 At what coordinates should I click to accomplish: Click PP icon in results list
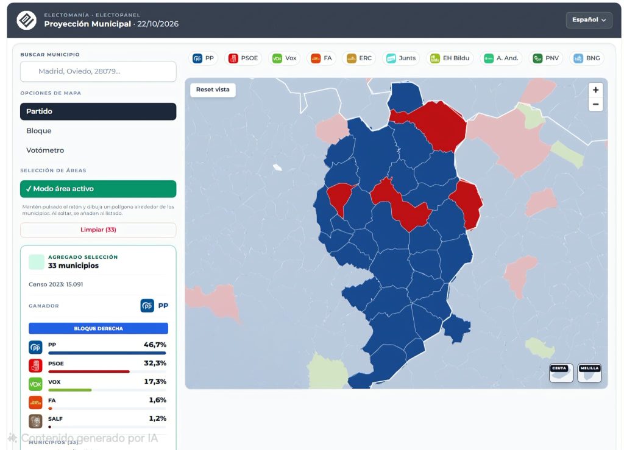[35, 348]
